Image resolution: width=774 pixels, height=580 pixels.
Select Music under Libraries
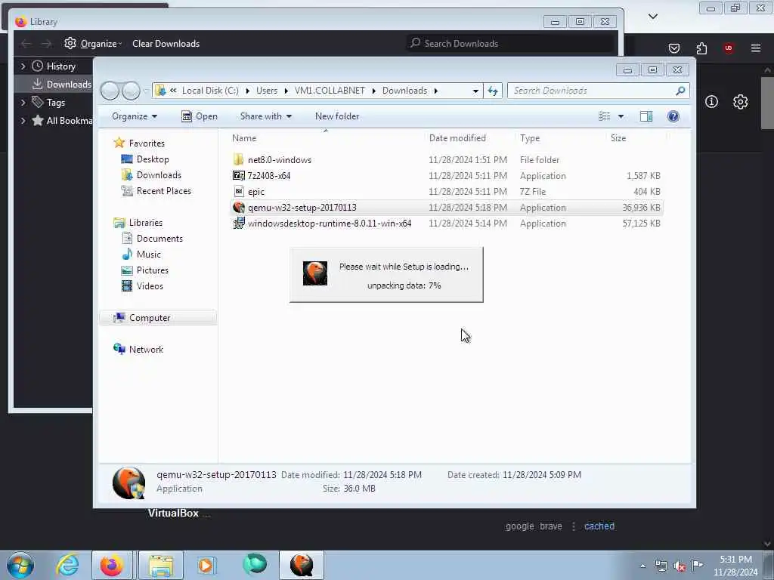coord(141,255)
